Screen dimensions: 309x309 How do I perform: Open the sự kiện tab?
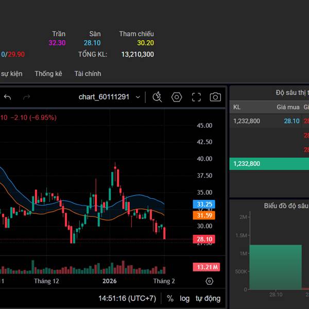pos(11,74)
